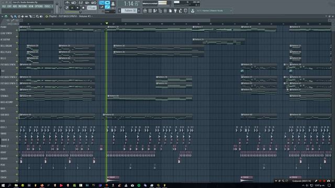This screenshot has height=188, width=335.
Task: Click the CRASH audio clip at the playhead
Action: coord(113,179)
